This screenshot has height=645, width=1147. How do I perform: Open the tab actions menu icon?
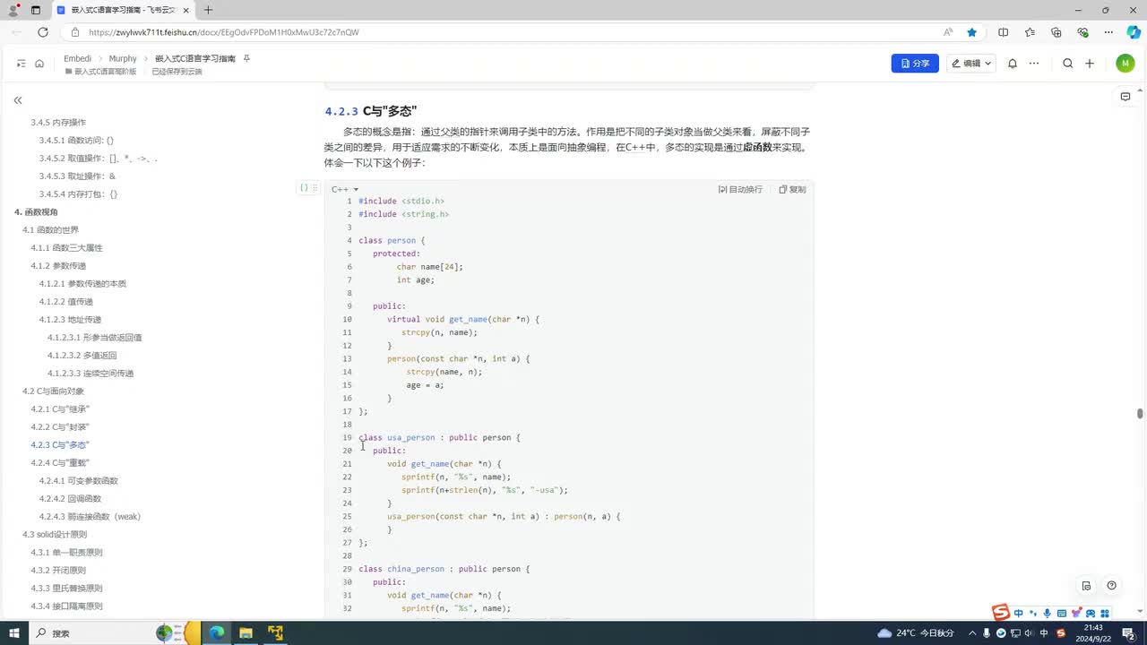coord(35,10)
